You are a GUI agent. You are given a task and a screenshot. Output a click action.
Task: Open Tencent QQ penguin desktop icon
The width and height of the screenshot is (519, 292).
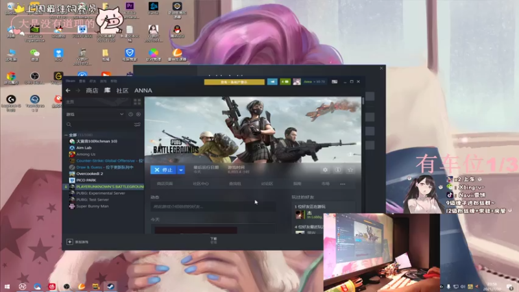coord(177,30)
